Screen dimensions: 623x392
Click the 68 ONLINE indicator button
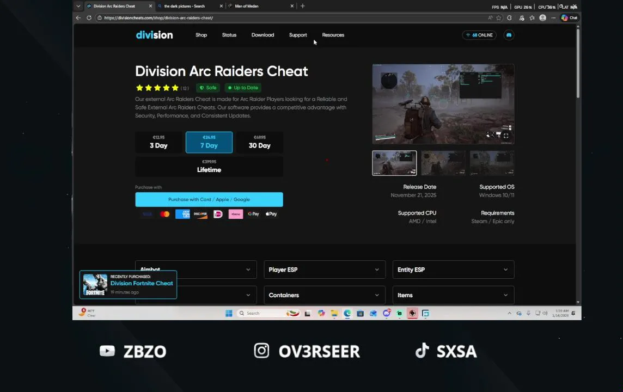click(479, 35)
